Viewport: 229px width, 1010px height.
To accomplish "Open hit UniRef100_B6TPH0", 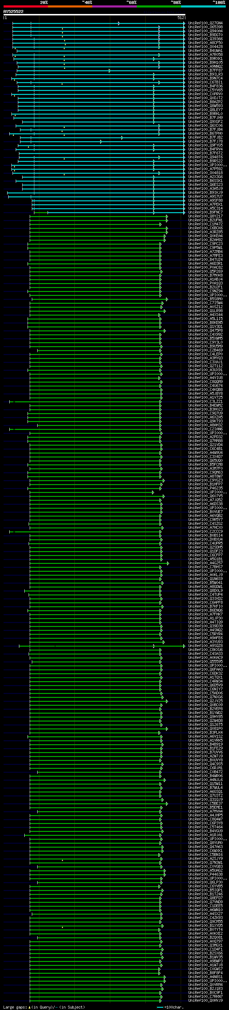I will [x=205, y=133].
